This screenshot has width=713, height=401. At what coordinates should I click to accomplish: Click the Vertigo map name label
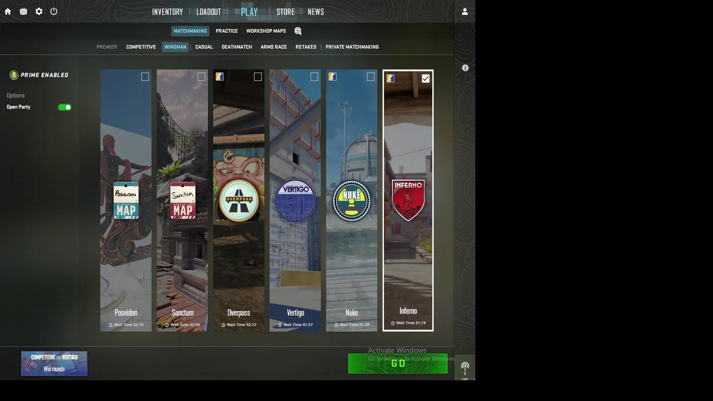tap(295, 313)
